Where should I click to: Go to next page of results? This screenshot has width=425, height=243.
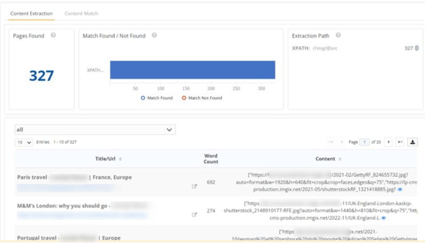[388, 142]
